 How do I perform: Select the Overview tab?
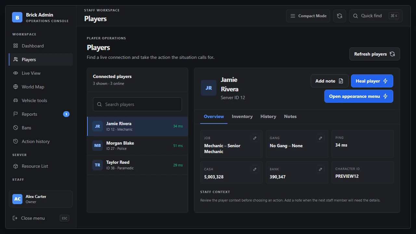(214, 116)
